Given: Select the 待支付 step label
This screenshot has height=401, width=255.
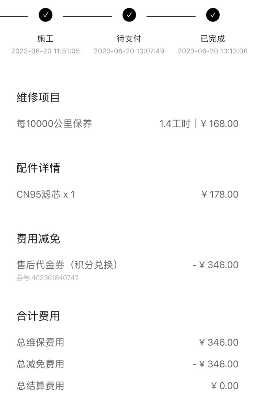Looking at the screenshot, I should [129, 38].
